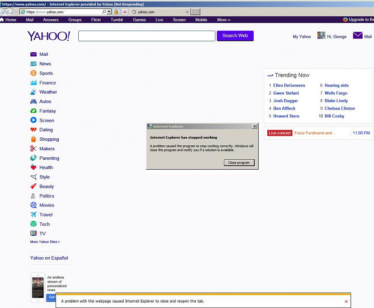Open the Dating hearts icon
Screen dimensions: 374x308
tap(33, 129)
